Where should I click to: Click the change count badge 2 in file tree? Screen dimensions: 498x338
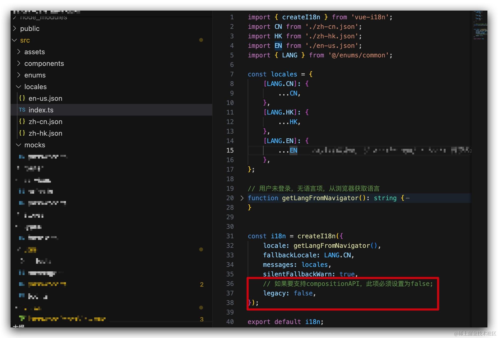point(202,284)
